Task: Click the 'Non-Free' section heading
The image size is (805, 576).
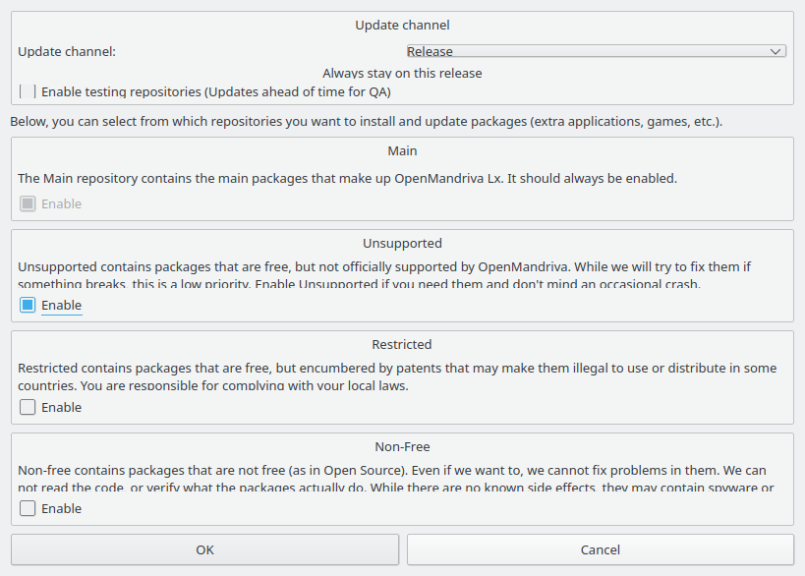Action: (402, 446)
